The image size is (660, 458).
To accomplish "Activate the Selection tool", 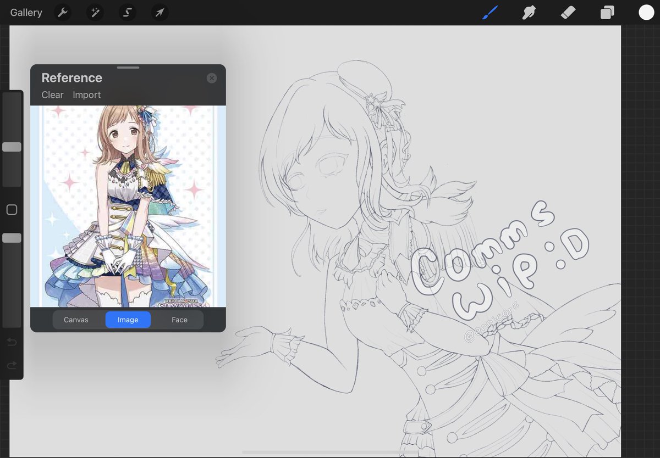I will pos(127,13).
